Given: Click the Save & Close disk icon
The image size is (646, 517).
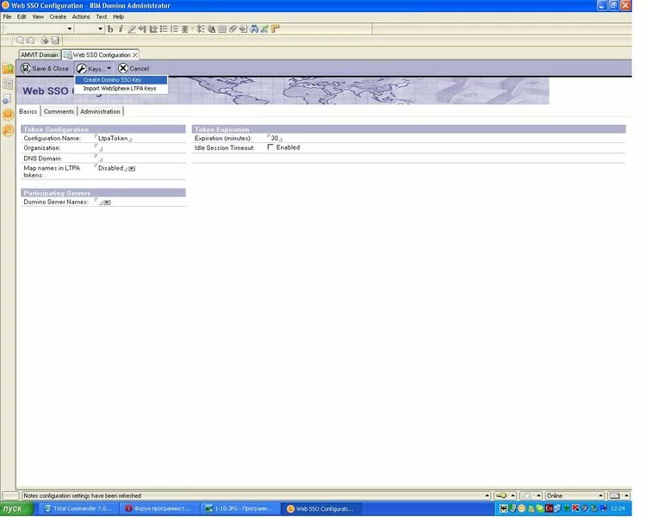Looking at the screenshot, I should (x=26, y=68).
